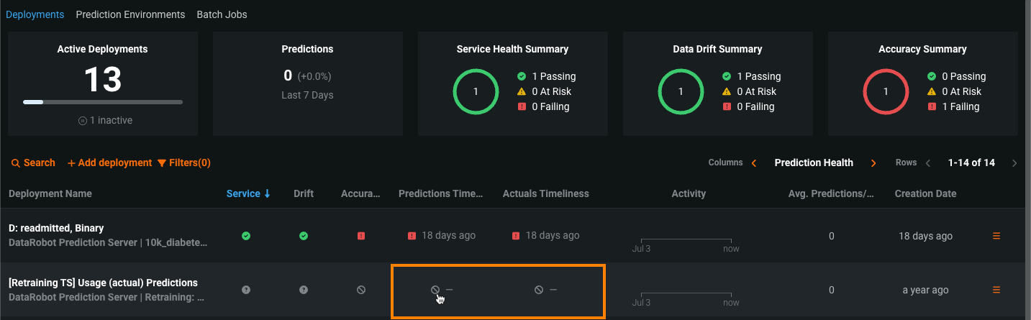The image size is (1031, 320).
Task: Switch to Prediction Environments tab
Action: pos(130,14)
